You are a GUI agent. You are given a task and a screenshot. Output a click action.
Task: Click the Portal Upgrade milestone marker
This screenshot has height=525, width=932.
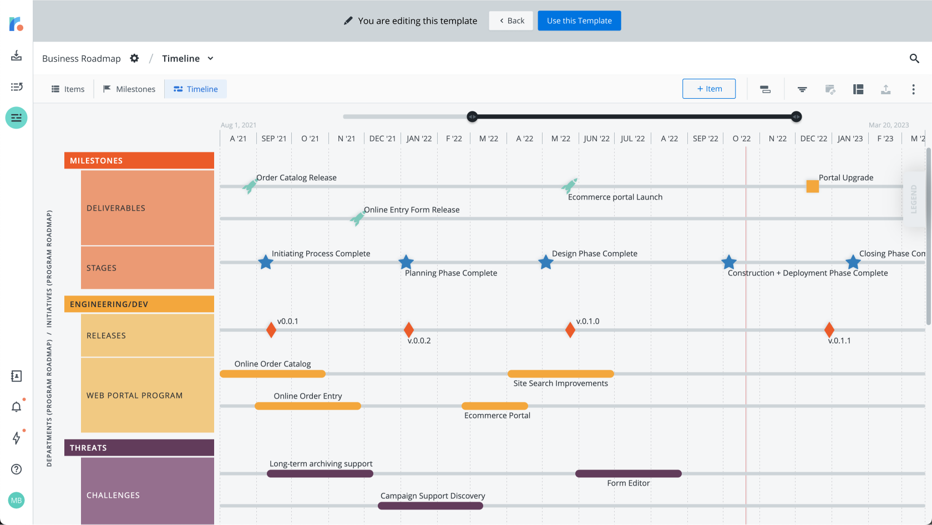[x=812, y=186]
